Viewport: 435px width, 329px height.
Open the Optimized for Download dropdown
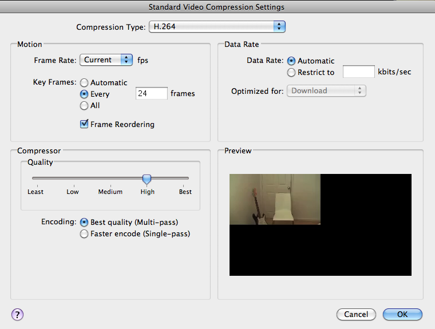[x=326, y=91]
